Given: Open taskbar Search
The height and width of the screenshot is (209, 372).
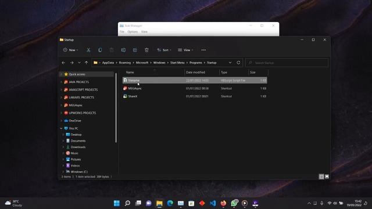Looking at the screenshot, I should pos(127,203).
